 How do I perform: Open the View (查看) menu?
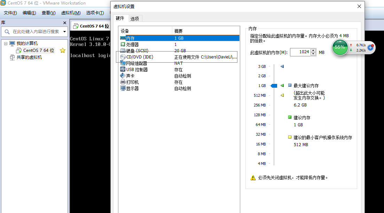coord(48,13)
